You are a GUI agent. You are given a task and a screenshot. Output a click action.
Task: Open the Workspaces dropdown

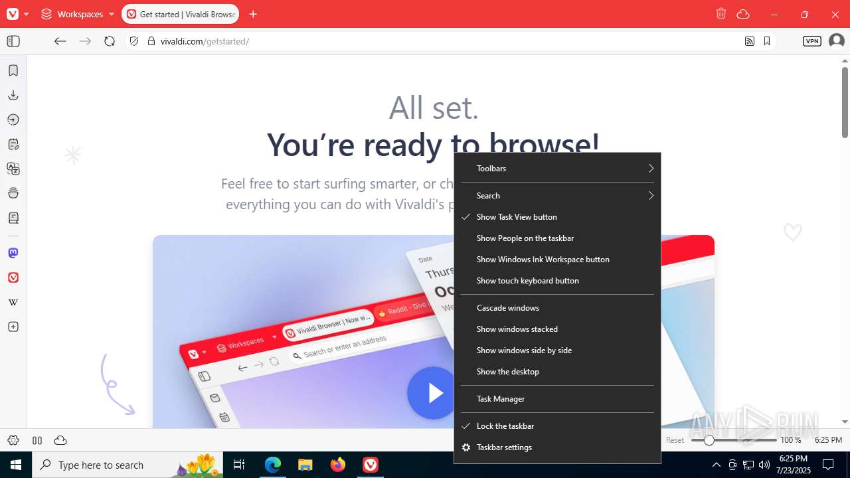click(x=78, y=14)
